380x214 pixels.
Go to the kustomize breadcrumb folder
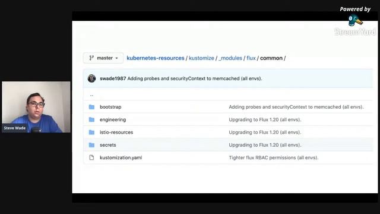(201, 58)
